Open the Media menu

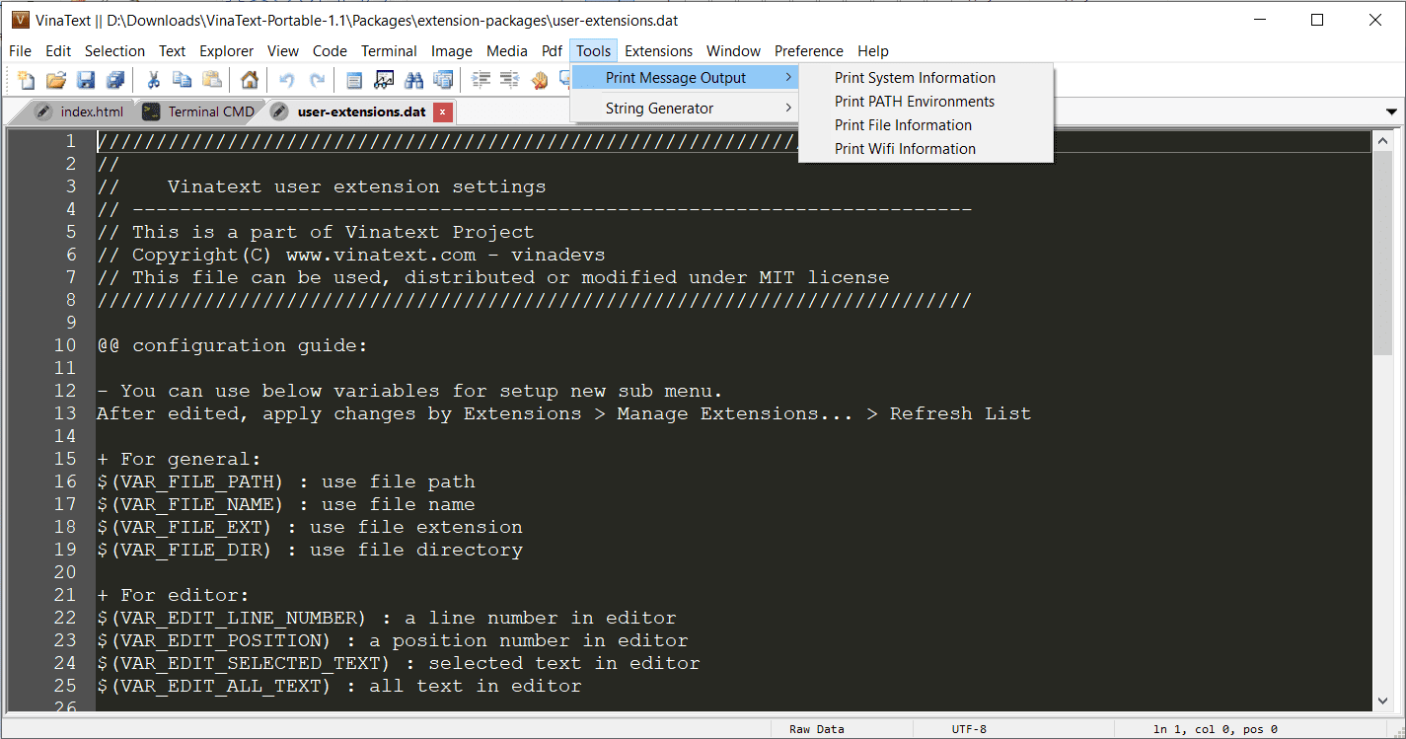pos(507,51)
